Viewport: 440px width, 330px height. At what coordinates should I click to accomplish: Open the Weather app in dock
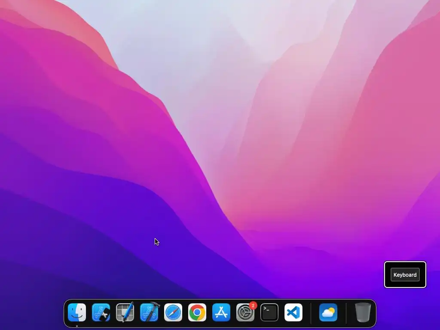click(328, 312)
